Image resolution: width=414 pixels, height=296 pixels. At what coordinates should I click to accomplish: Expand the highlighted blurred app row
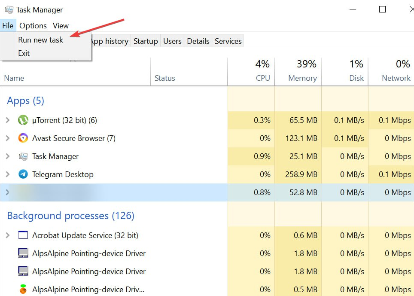tap(7, 192)
